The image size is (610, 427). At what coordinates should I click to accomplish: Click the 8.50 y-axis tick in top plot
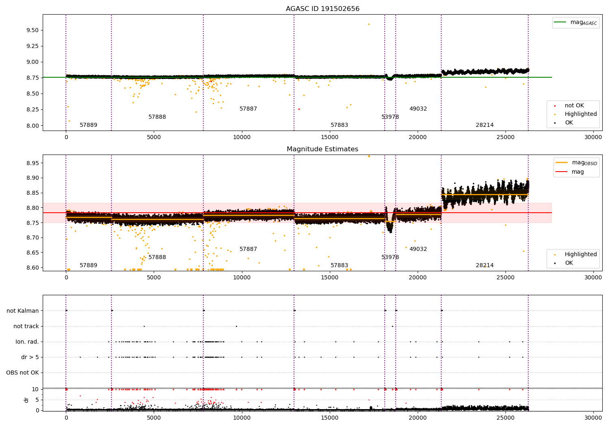[x=33, y=94]
